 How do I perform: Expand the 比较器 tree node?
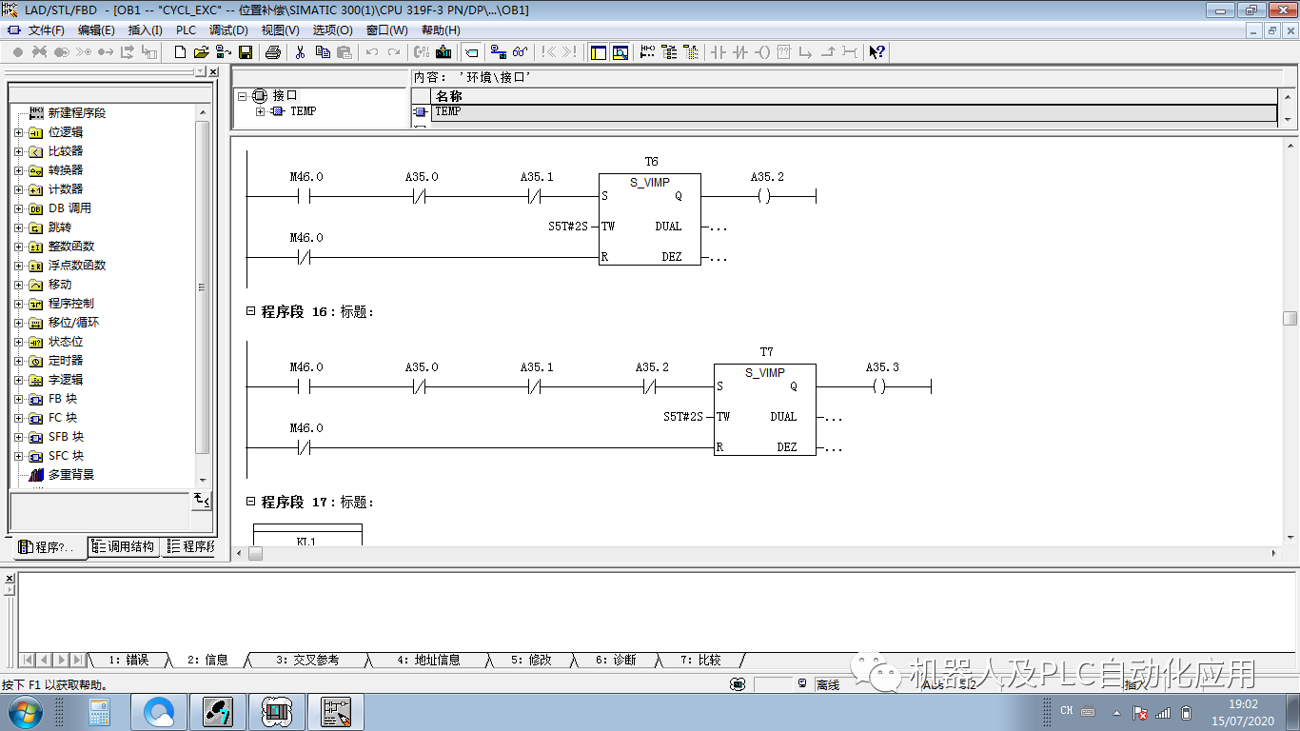coord(18,151)
